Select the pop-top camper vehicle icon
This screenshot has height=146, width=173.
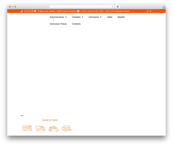pyautogui.click(x=54, y=128)
